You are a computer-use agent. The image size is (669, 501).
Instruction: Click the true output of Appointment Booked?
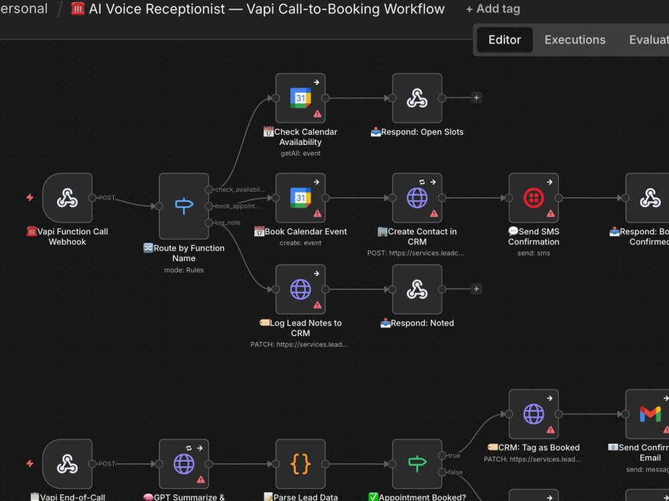click(x=442, y=456)
